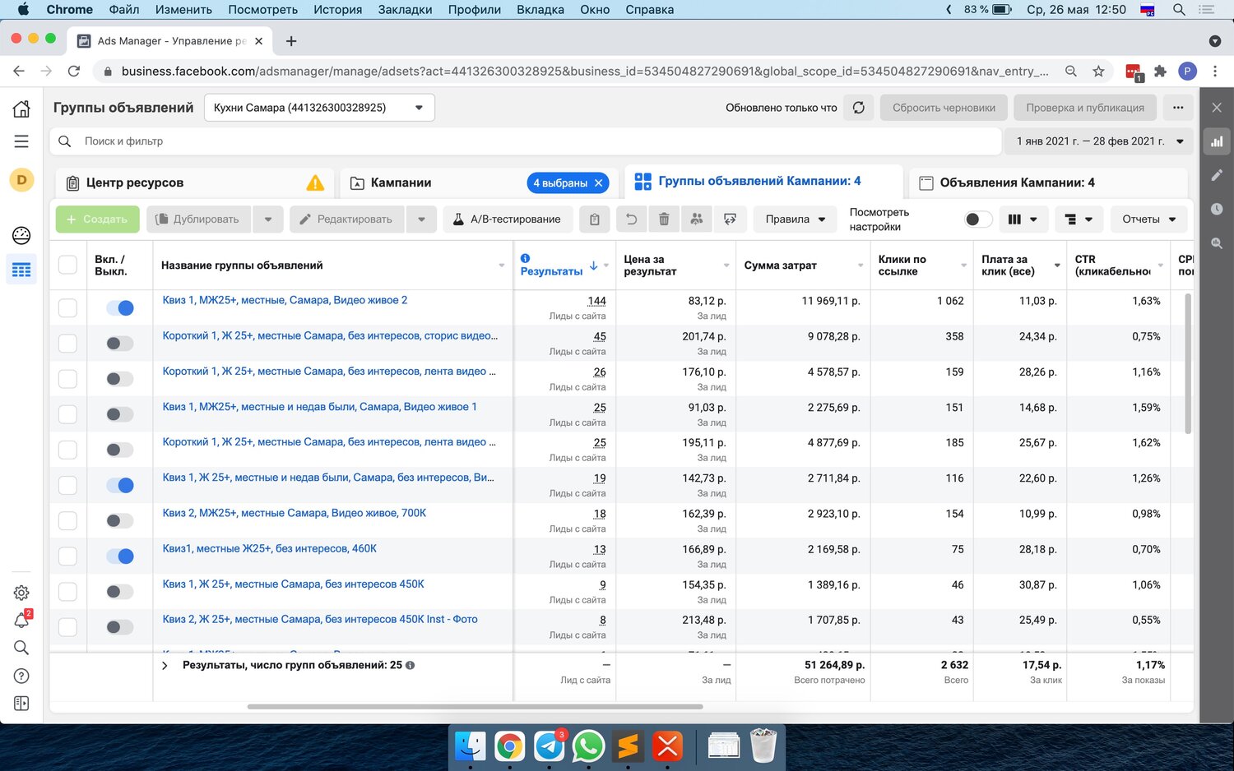Screen dimensions: 1234x771
Task: Open WhatsApp from the Dock
Action: click(588, 746)
